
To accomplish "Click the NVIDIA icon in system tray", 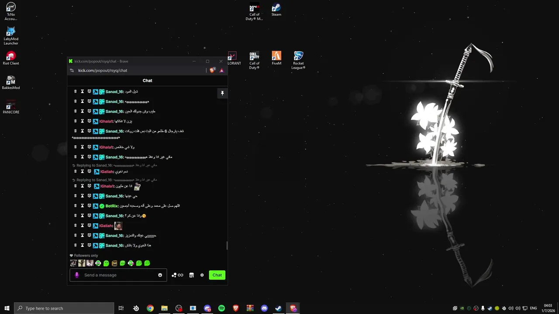I will point(462,308).
